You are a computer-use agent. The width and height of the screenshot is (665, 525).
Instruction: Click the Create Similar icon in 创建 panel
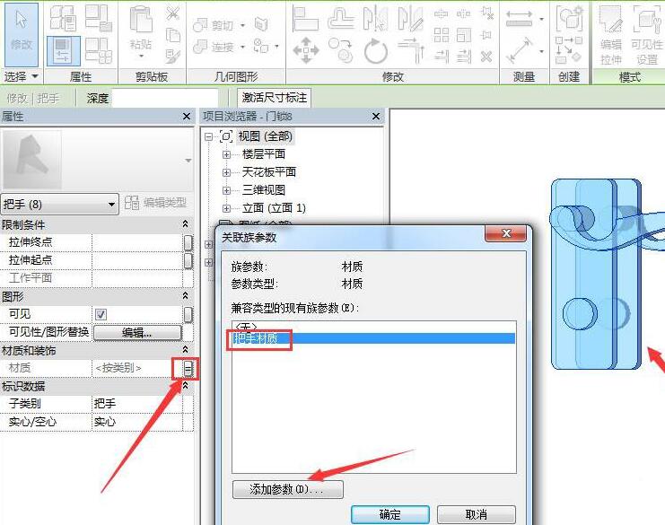[x=569, y=50]
